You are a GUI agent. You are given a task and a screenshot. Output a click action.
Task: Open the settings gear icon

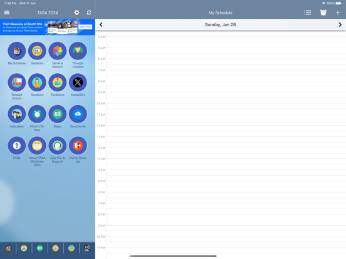pyautogui.click(x=76, y=13)
